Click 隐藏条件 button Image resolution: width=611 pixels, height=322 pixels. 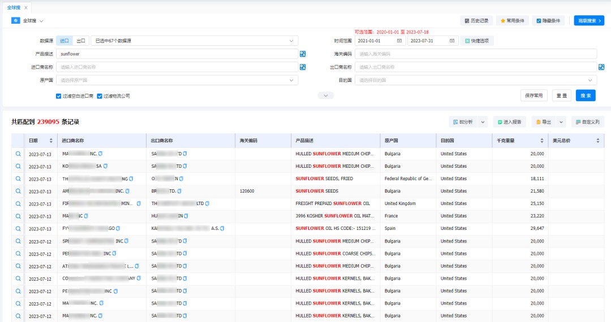click(548, 20)
